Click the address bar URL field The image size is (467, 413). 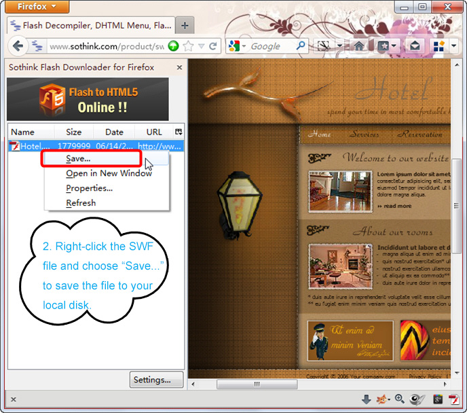point(107,46)
